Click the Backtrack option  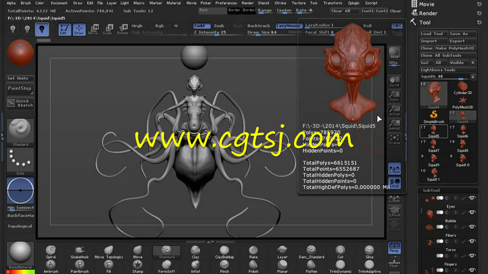(258, 26)
